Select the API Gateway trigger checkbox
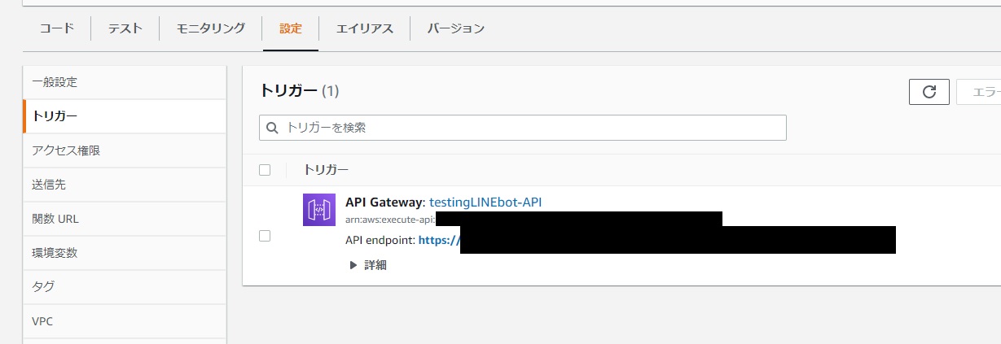This screenshot has height=344, width=1001. point(264,236)
